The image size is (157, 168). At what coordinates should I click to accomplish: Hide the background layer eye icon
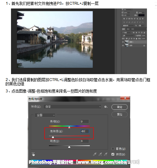click(x=123, y=46)
